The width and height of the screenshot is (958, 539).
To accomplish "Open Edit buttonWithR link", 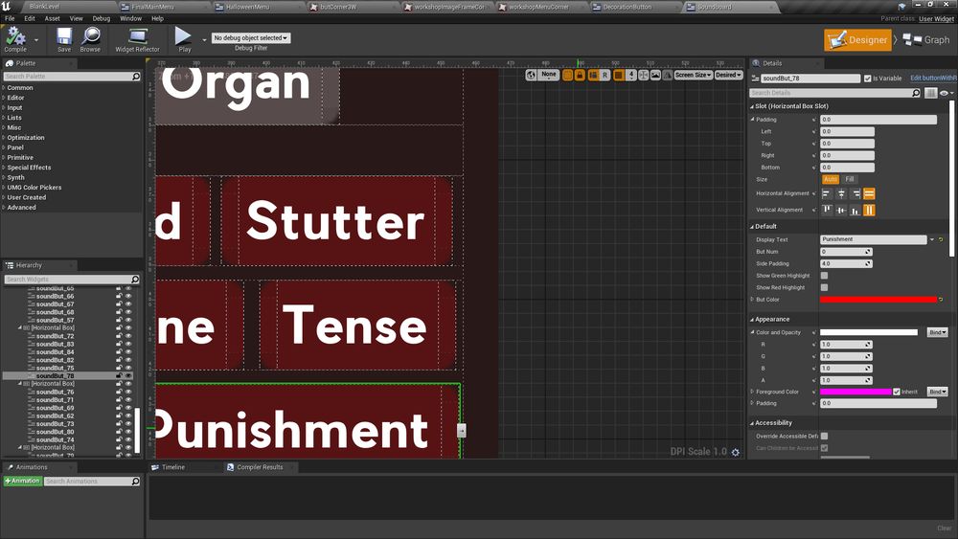I will 933,79.
